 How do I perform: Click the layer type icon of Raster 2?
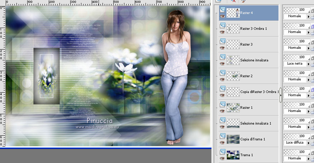click(222, 73)
